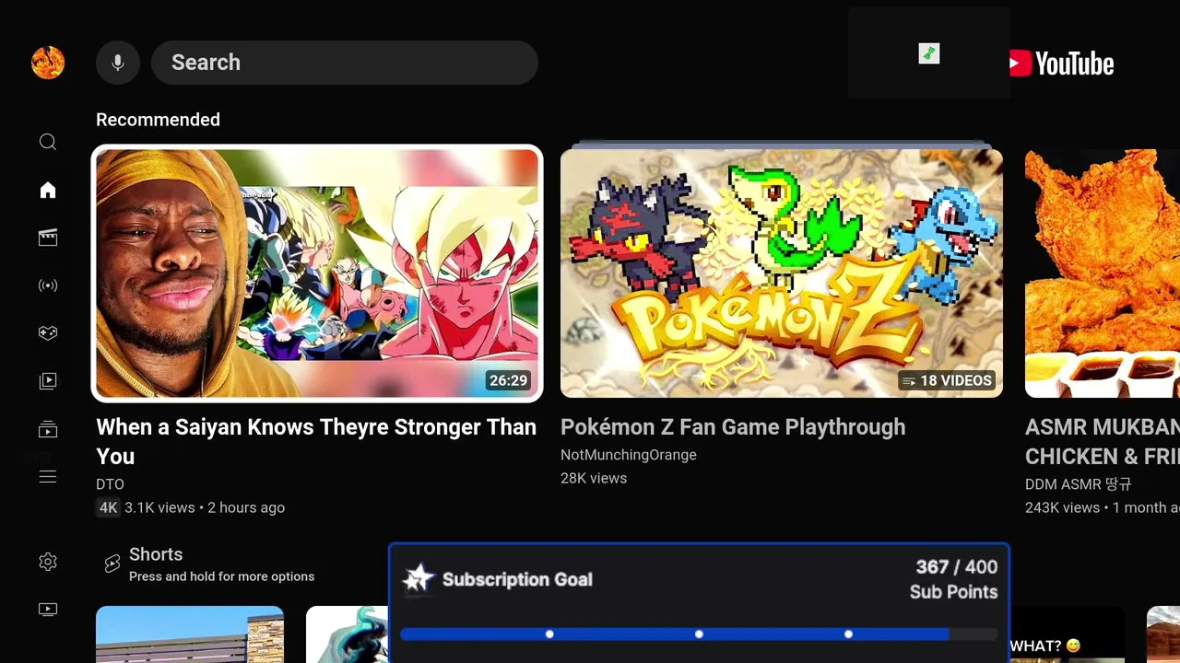Click the playlist icon on 18 VIDEOS badge
Viewport: 1180px width, 663px height.
click(909, 381)
